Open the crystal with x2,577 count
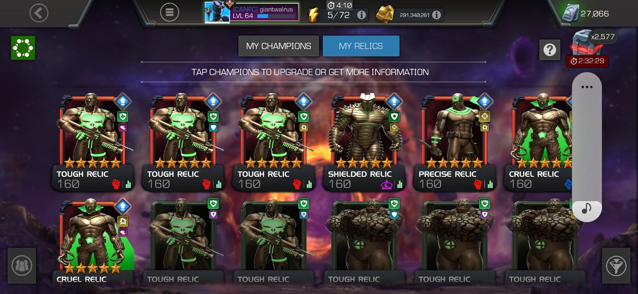The height and width of the screenshot is (294, 638). tap(586, 42)
